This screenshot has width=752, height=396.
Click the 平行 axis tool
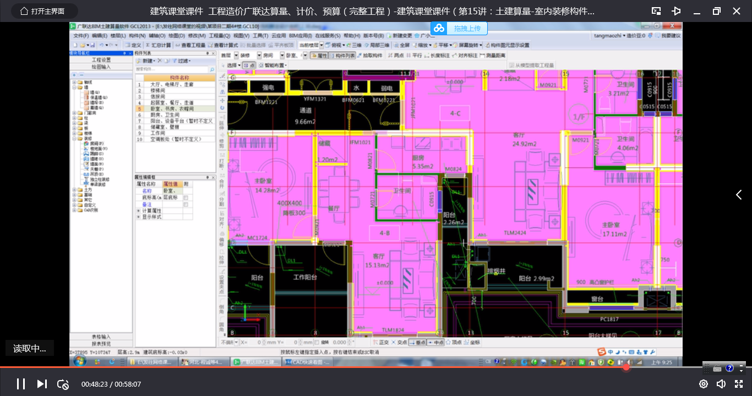(415, 56)
